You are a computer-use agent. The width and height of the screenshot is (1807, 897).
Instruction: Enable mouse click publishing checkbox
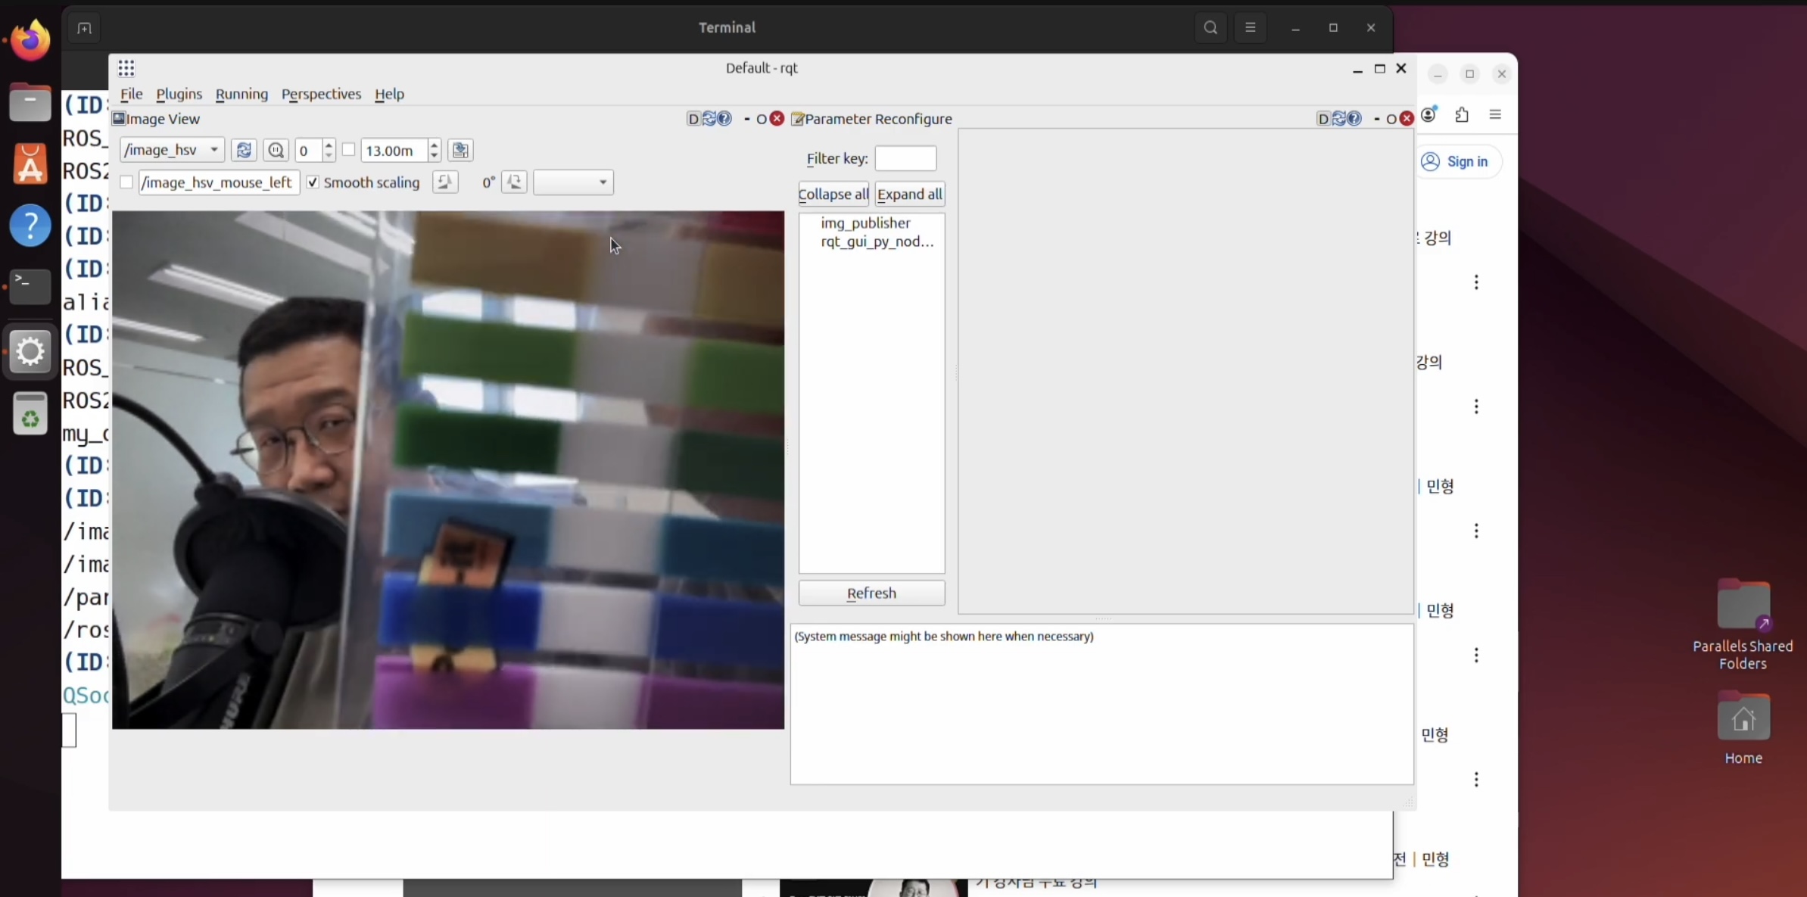126,182
